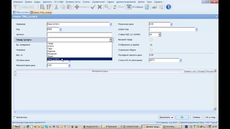Expand the Код field dropdown arrow
The height and width of the screenshot is (129, 230).
(60, 29)
